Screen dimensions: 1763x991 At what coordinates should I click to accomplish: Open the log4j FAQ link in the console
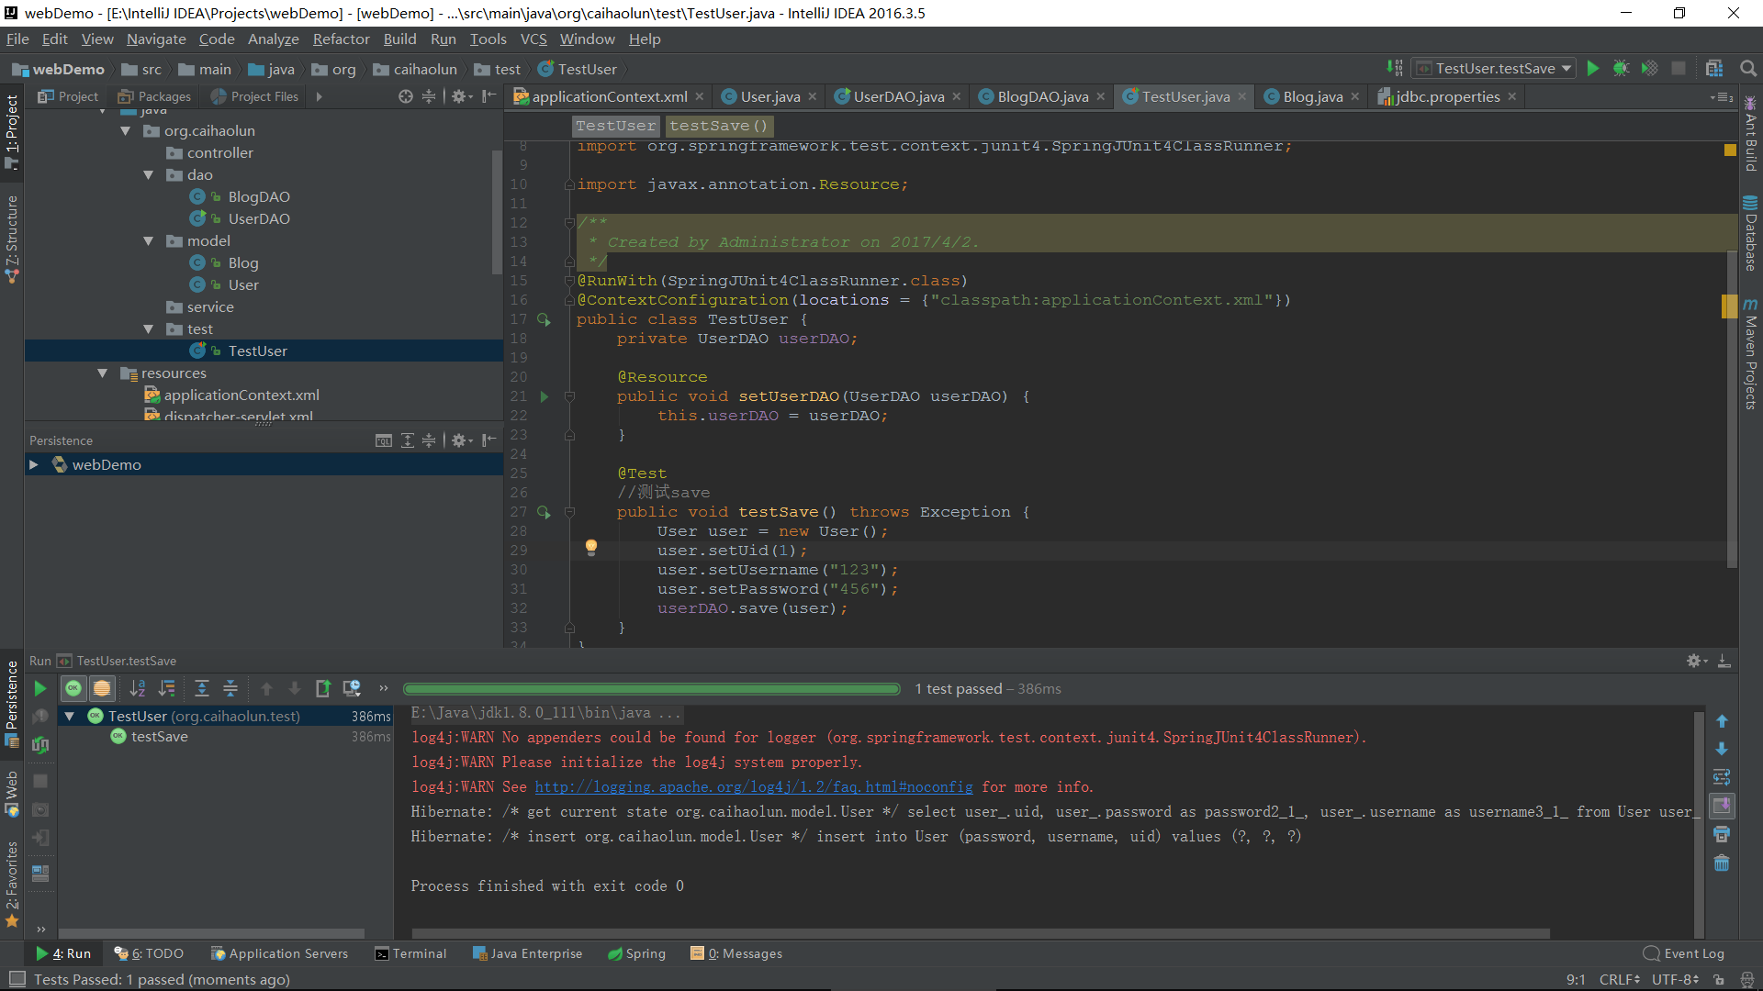754,787
